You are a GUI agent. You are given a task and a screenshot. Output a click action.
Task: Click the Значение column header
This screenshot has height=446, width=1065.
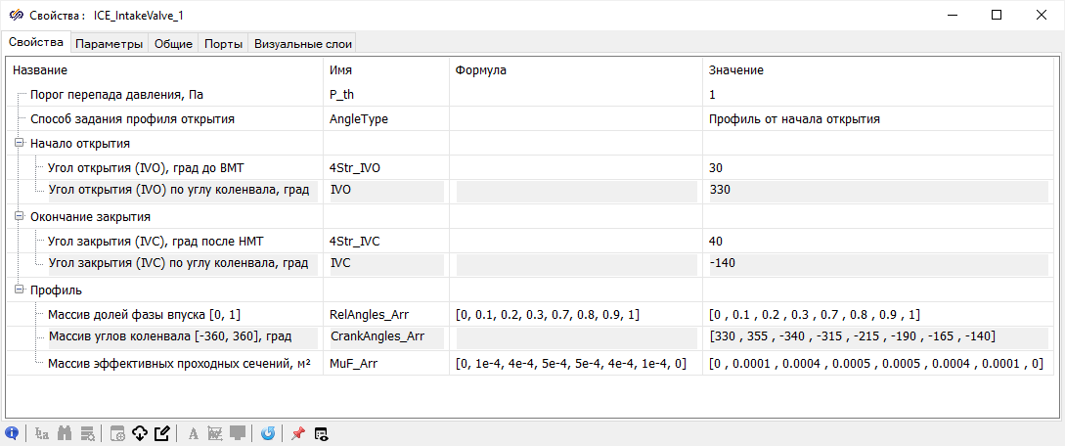(x=735, y=70)
